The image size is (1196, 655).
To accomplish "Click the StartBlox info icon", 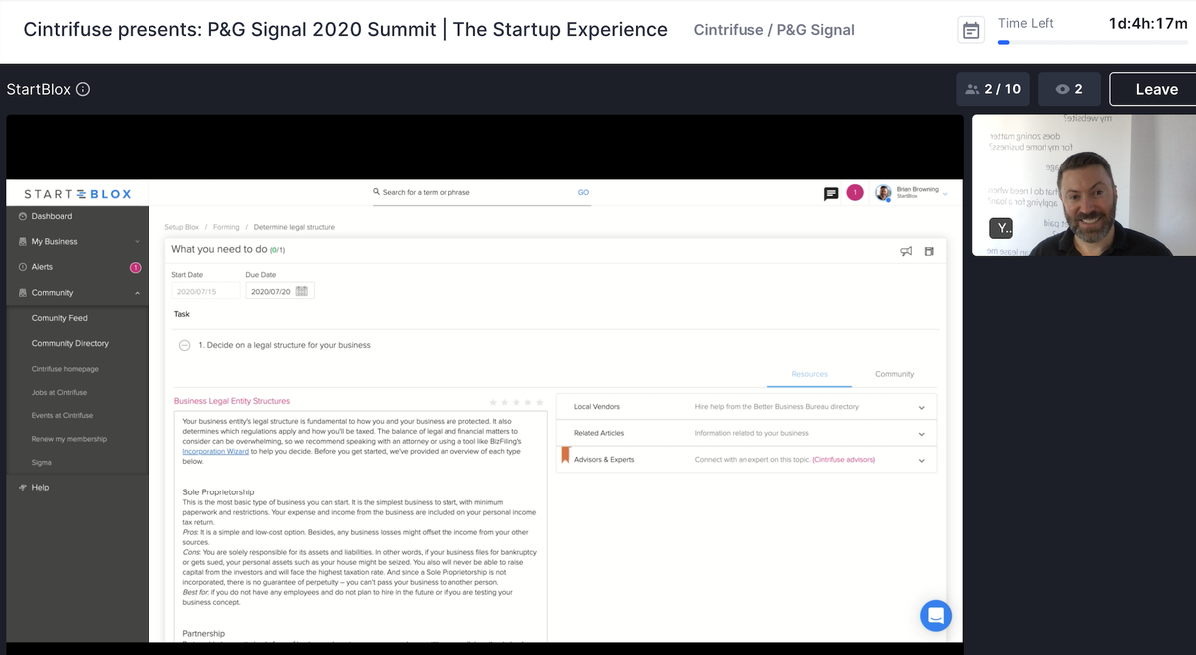I will pyautogui.click(x=83, y=89).
